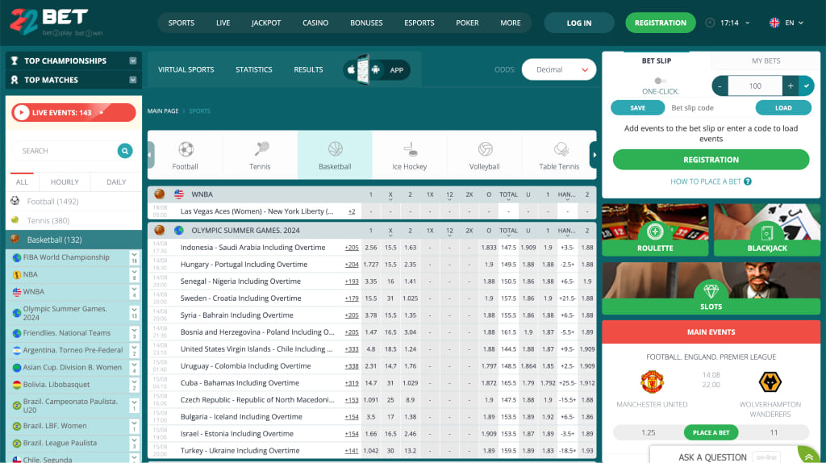Open the time zone dropdown at 17:14
Viewport: 826px width, 463px height.
click(x=747, y=23)
